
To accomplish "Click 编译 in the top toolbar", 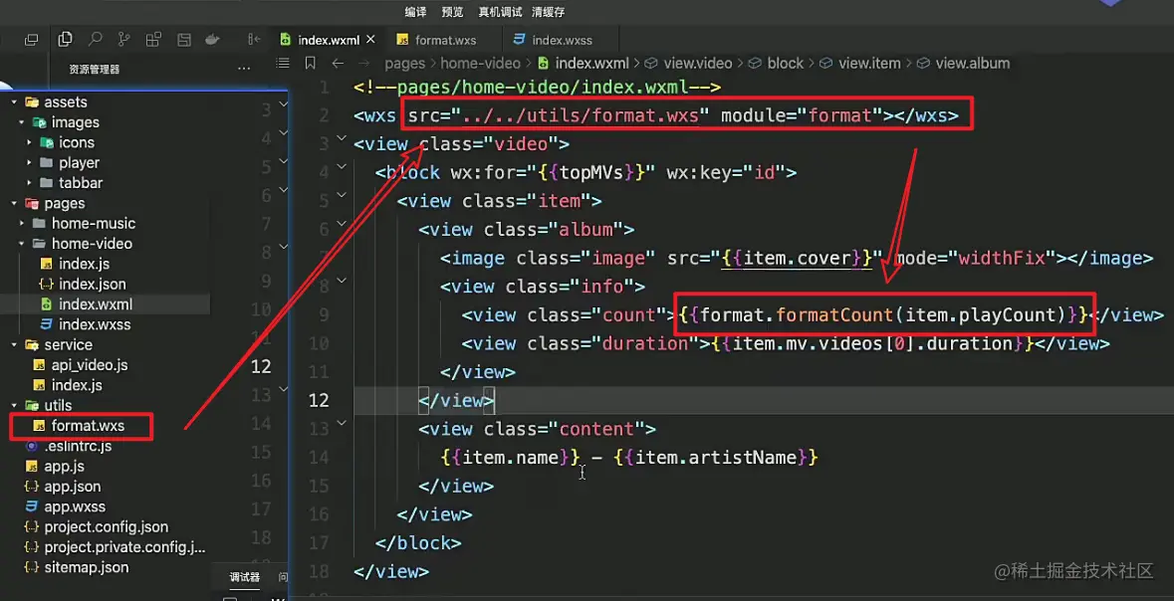I will click(x=415, y=12).
